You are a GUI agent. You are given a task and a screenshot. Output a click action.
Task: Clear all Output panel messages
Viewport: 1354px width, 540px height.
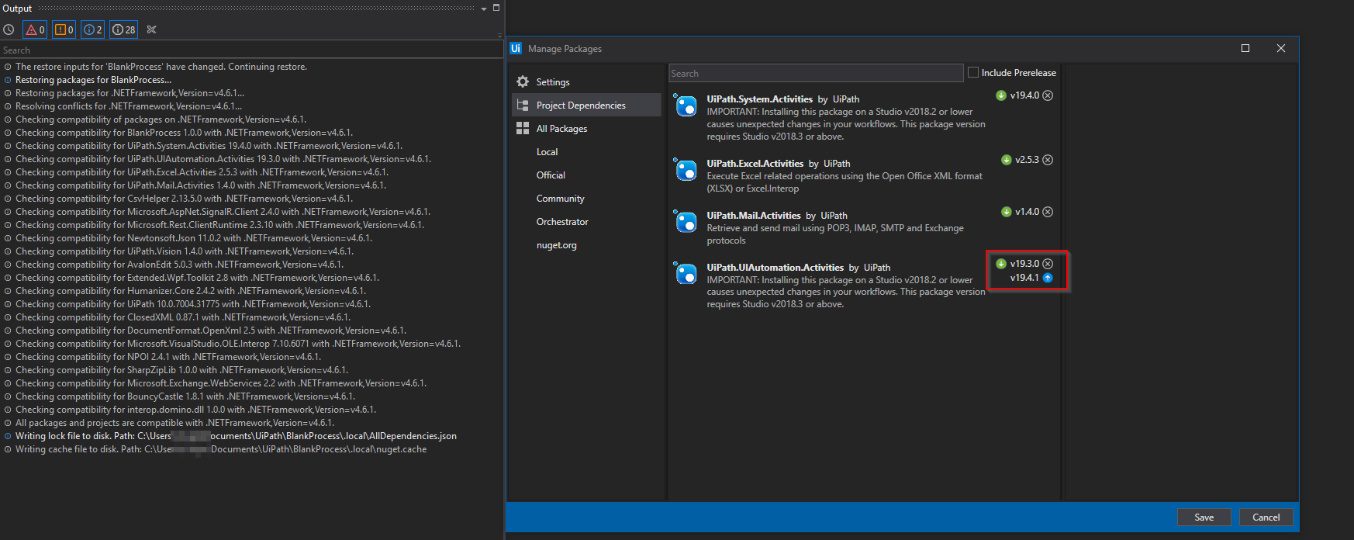152,29
